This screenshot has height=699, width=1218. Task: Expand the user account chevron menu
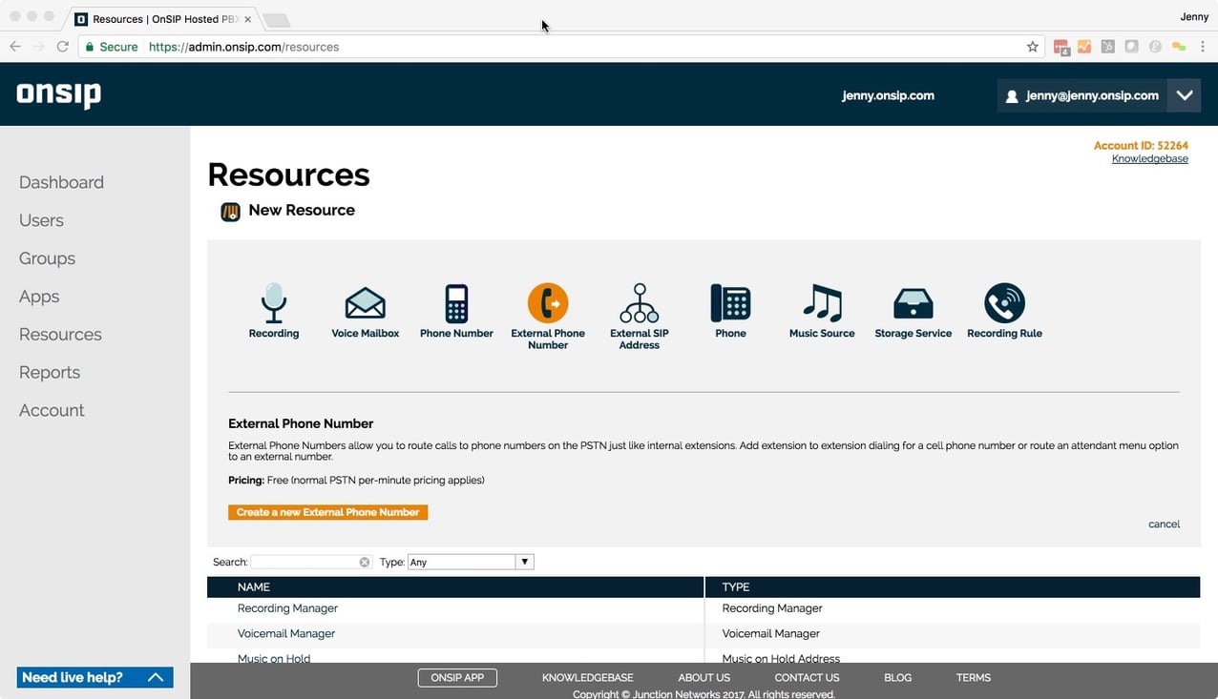(1185, 95)
